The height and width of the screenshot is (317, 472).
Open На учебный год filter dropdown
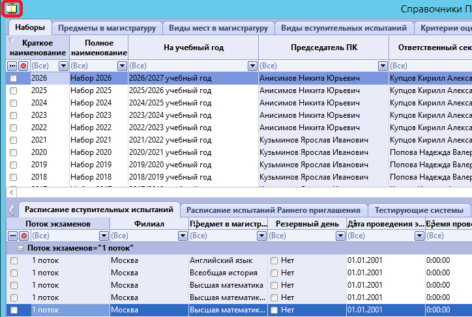[x=252, y=66]
